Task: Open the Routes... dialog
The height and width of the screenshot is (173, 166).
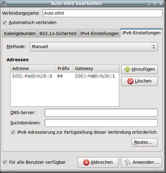Action: pos(145,142)
